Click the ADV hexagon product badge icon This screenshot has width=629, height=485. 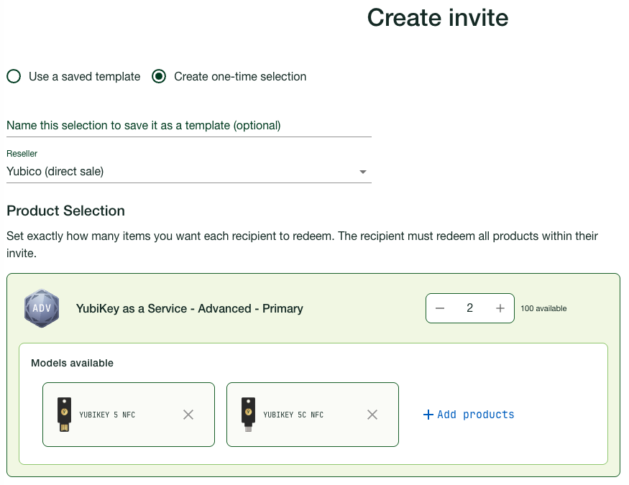point(42,309)
